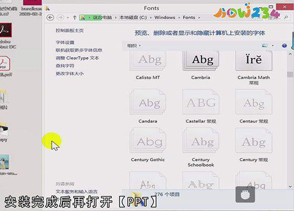294x211 pixels.
Task: Open the 组织 dropdown menu
Action: pyautogui.click(x=134, y=45)
